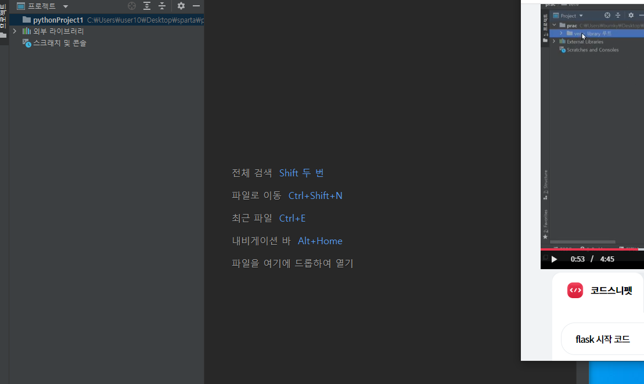Click the Favorites side tab in video
Image resolution: width=644 pixels, height=384 pixels.
(545, 224)
